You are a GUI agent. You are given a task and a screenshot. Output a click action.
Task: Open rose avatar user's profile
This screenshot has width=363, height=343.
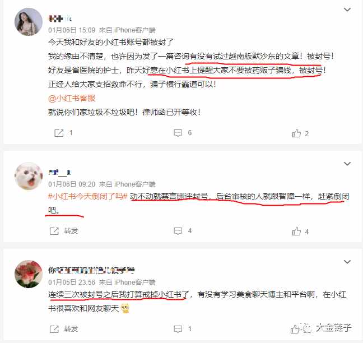pos(29,274)
